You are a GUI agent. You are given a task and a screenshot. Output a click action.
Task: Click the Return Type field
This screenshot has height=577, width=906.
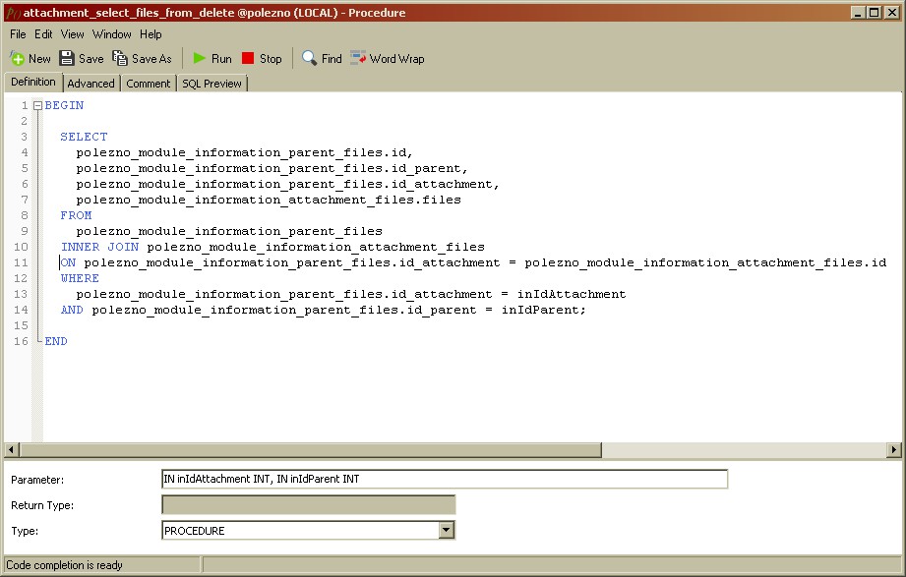coord(309,505)
